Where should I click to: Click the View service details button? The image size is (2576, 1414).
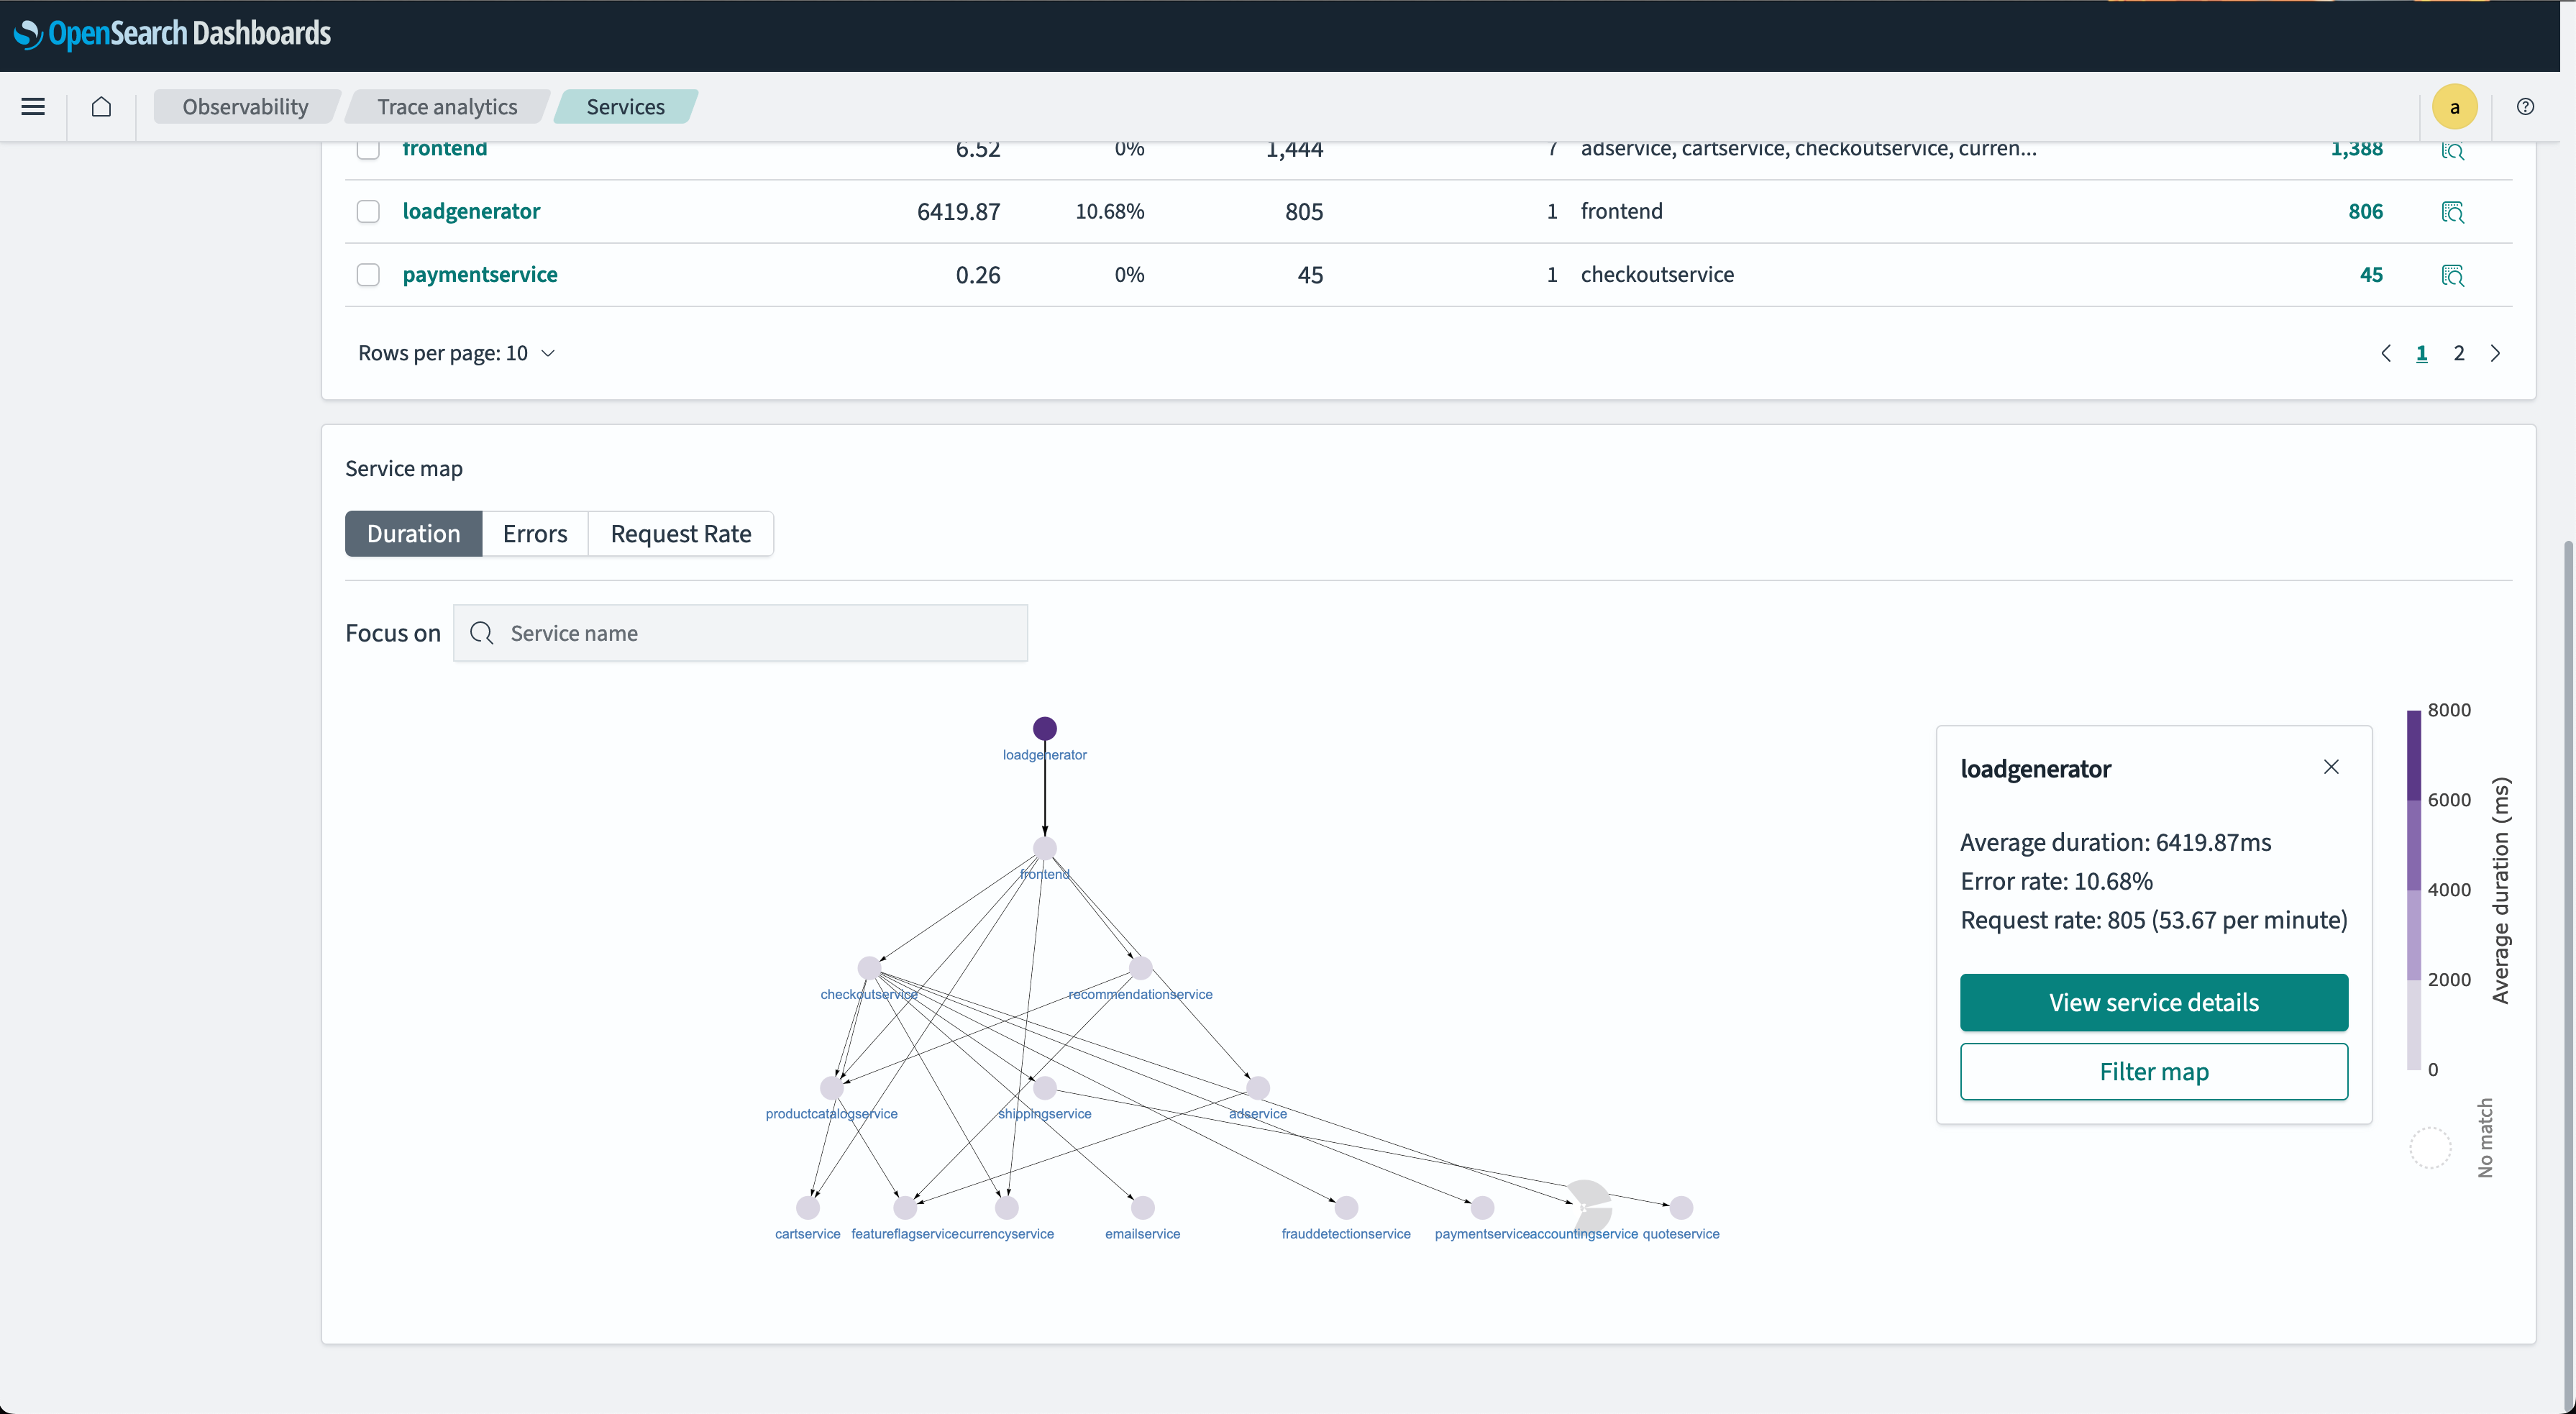click(2153, 1002)
